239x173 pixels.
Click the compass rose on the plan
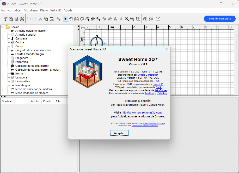[x=97, y=41]
